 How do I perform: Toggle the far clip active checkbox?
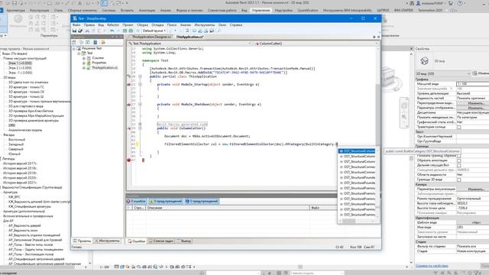coord(458,165)
